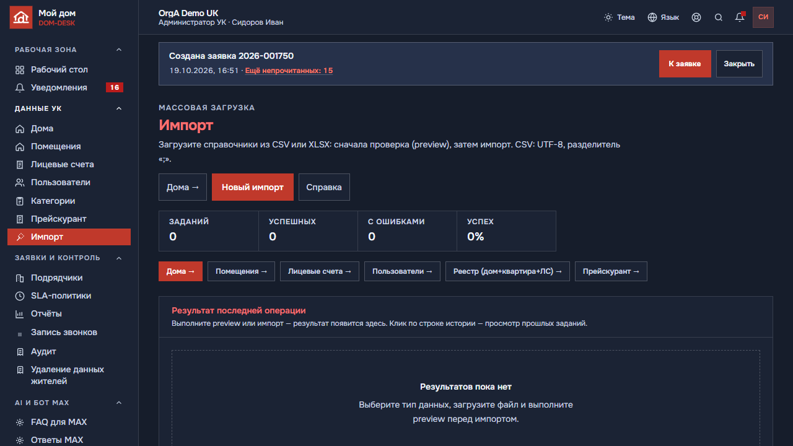The width and height of the screenshot is (793, 446).
Task: Click the magic wand icon beside Импорт
Action: click(20, 237)
